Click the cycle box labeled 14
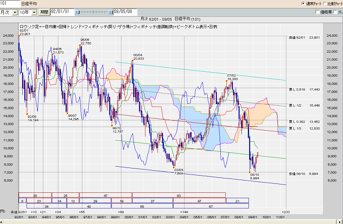This screenshot has height=224, width=343. point(59,200)
